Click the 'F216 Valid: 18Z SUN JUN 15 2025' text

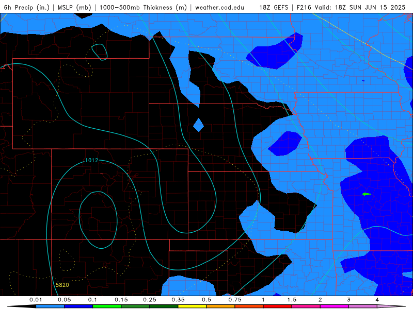(351, 7)
